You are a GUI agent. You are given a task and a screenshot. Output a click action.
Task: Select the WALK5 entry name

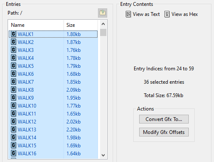[x=26, y=66]
